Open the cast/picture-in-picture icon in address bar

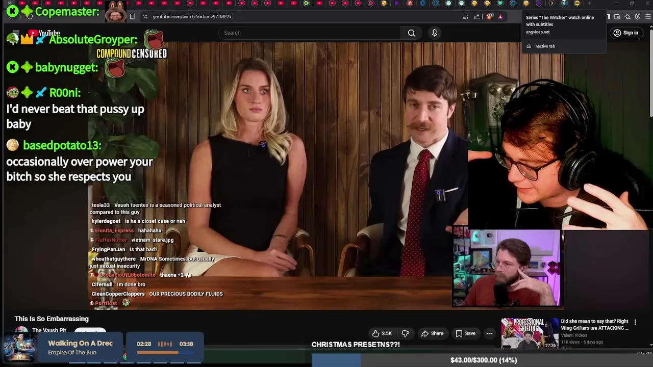click(465, 16)
